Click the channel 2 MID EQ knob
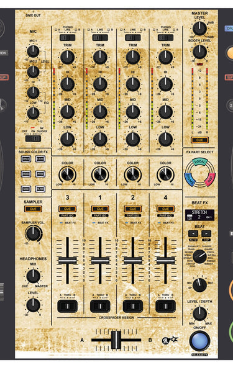233x370 pixels. pos(133,112)
